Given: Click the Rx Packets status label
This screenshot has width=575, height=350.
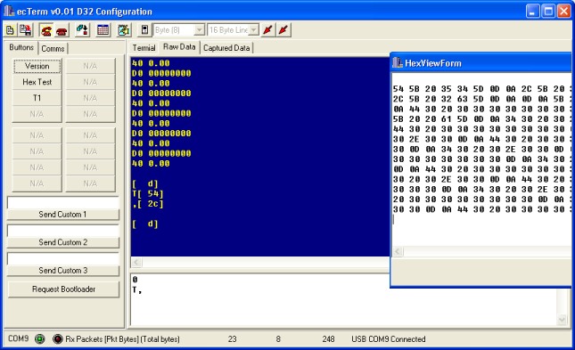Looking at the screenshot, I should [x=122, y=339].
